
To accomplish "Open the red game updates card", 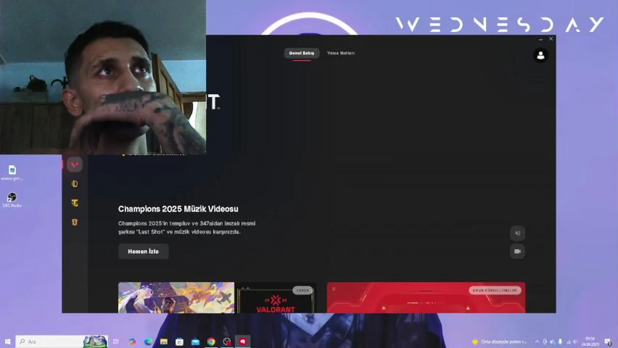I will [426, 297].
